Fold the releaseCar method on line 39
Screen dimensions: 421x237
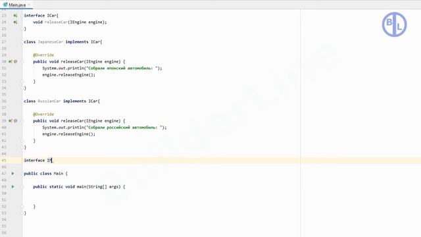pos(22,121)
